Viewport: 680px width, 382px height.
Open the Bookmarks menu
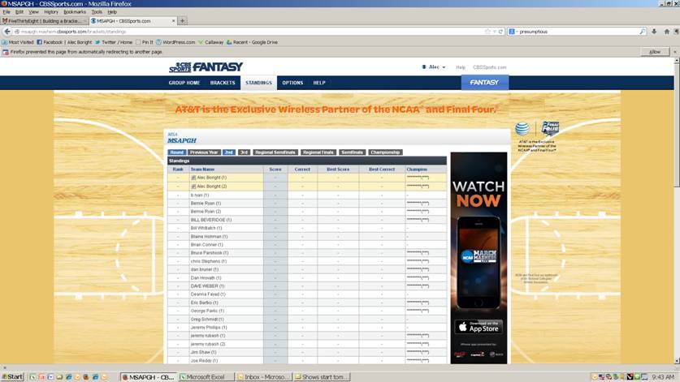[x=74, y=12]
